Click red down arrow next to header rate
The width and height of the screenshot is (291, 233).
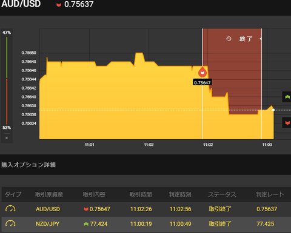[59, 5]
